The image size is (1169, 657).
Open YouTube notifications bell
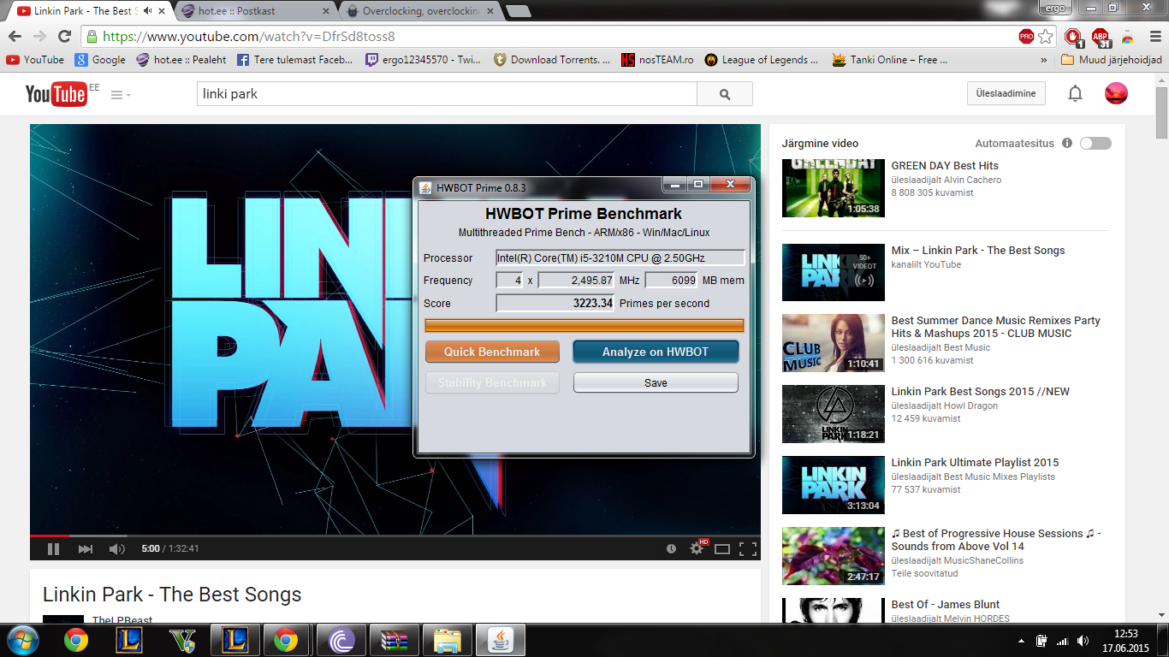click(1076, 94)
